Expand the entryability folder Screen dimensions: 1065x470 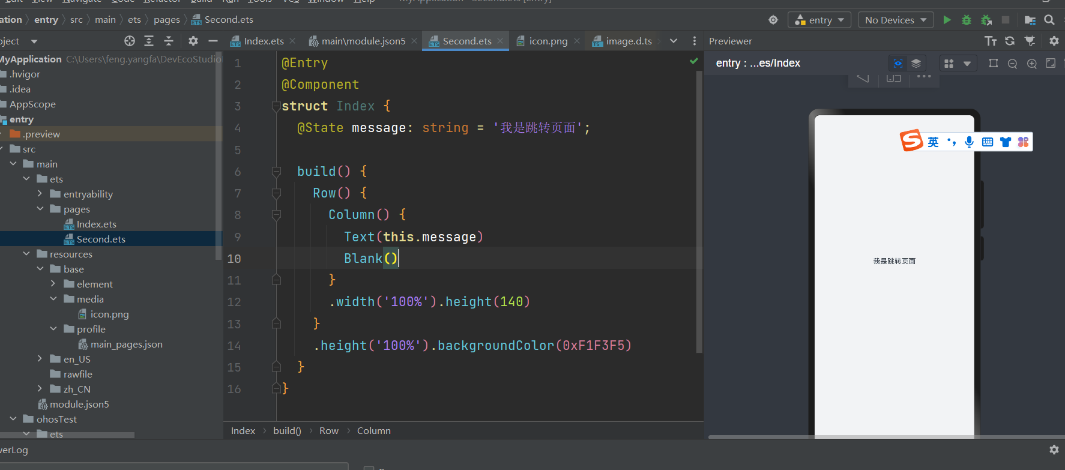pyautogui.click(x=40, y=194)
